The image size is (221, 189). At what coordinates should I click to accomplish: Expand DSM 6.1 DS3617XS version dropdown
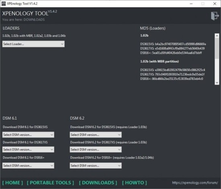(28, 149)
